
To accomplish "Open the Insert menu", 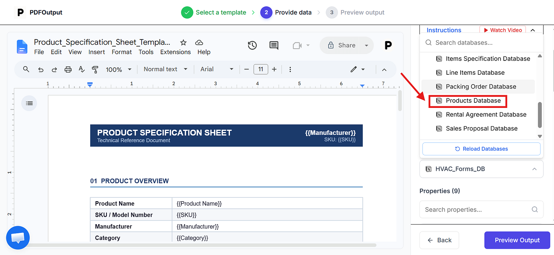I will click(97, 52).
